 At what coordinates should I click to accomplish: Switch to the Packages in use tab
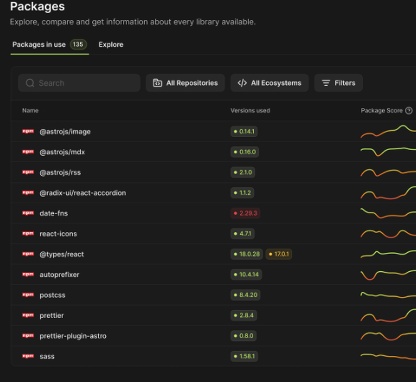50,45
